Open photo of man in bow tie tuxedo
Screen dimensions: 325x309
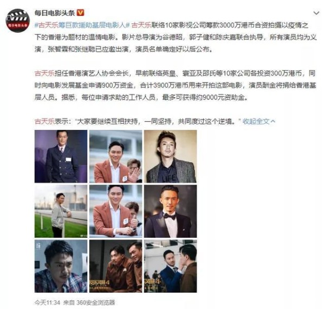click(x=171, y=211)
